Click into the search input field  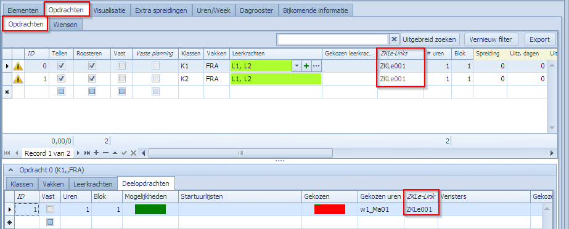(332, 39)
